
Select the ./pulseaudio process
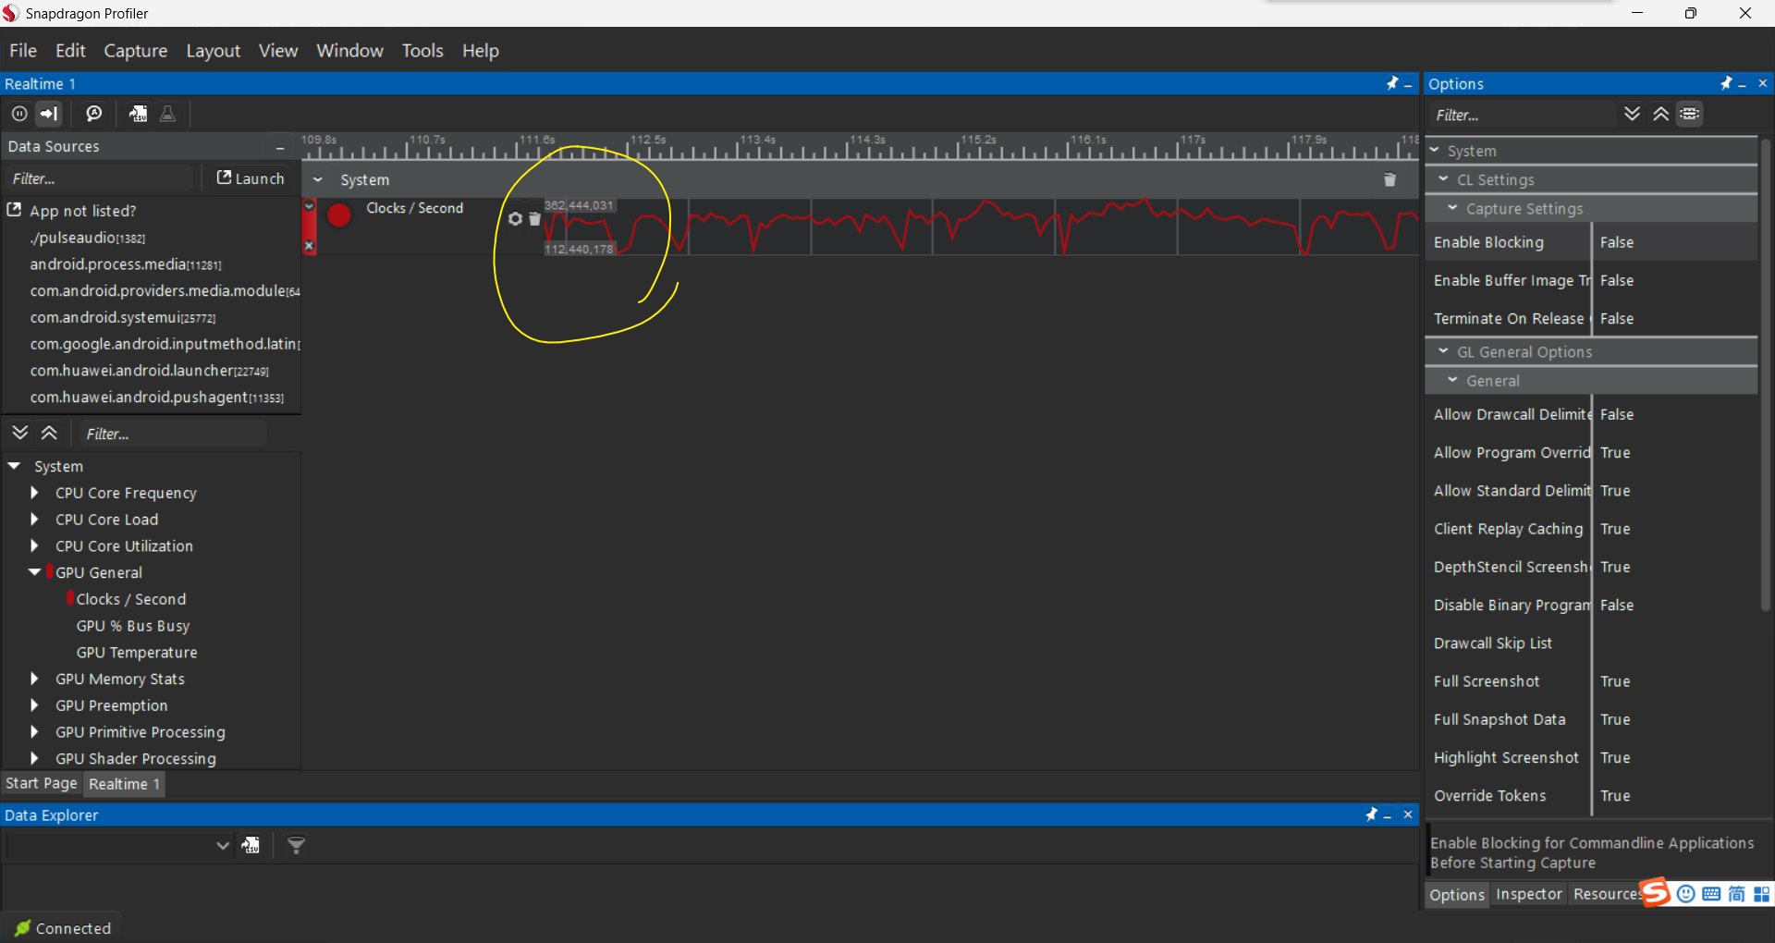[x=88, y=238]
